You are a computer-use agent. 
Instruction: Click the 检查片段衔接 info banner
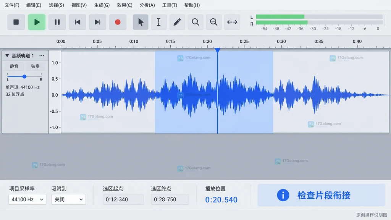[322, 195]
